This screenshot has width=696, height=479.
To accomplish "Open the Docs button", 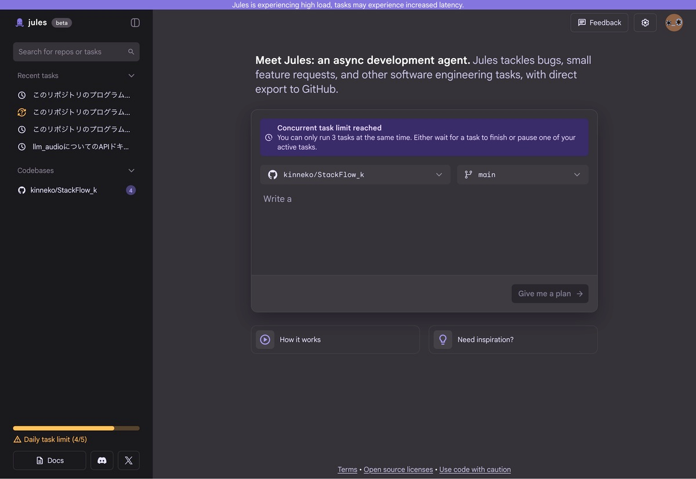I will click(49, 460).
